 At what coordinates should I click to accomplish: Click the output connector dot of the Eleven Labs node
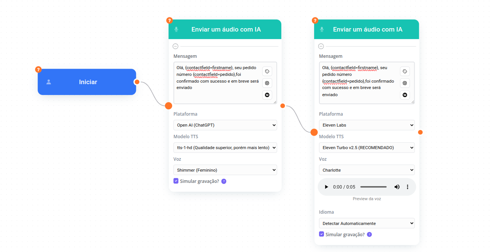click(420, 132)
